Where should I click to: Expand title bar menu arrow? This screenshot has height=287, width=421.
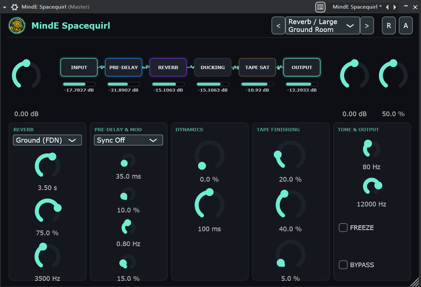(5, 7)
